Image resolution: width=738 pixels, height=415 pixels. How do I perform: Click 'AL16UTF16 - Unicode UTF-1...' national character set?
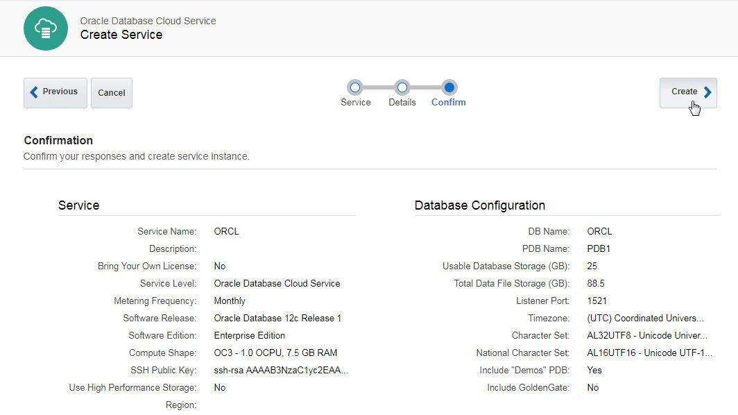click(x=649, y=353)
